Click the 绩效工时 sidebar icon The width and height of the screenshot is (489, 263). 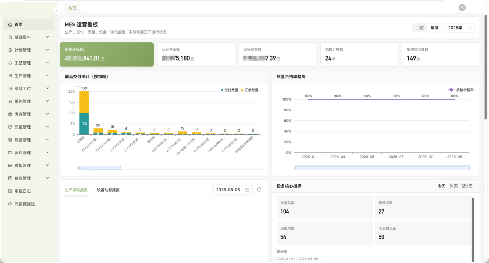click(10, 88)
